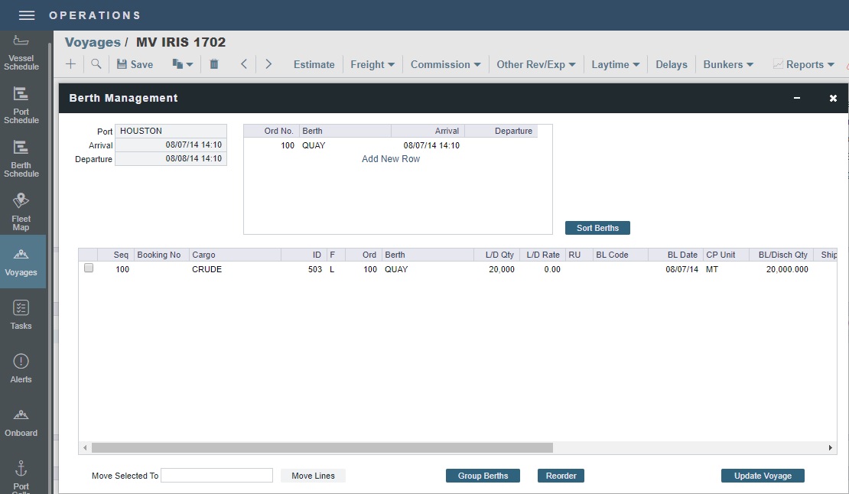The image size is (849, 494).
Task: Go to next voyage with right chevron
Action: [268, 64]
